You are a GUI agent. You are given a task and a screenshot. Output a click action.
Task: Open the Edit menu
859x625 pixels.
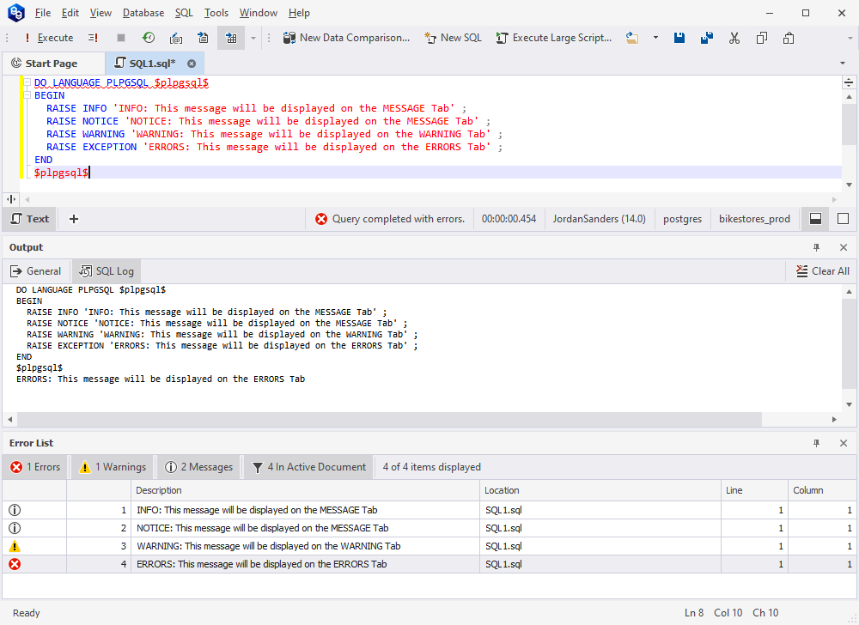[70, 13]
